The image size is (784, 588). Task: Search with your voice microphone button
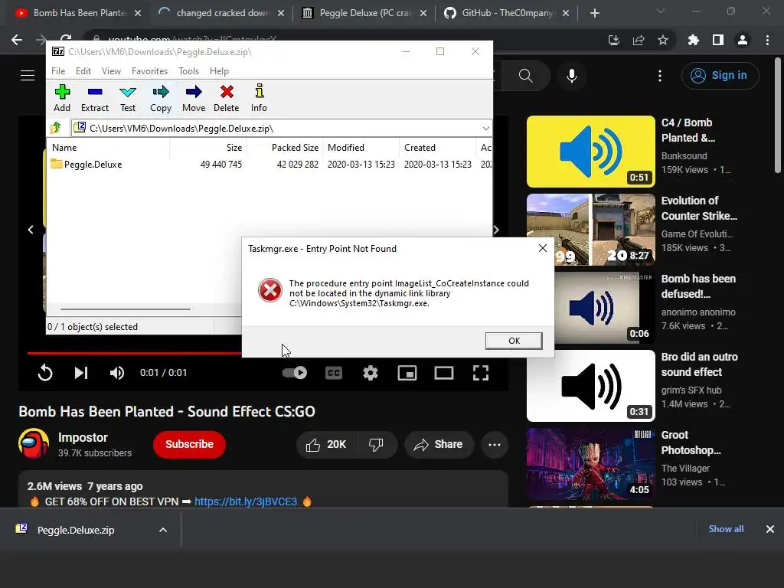click(x=572, y=76)
